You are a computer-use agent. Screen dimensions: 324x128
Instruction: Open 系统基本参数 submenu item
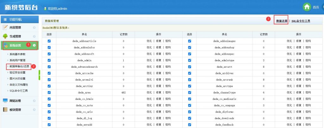[x=17, y=54]
